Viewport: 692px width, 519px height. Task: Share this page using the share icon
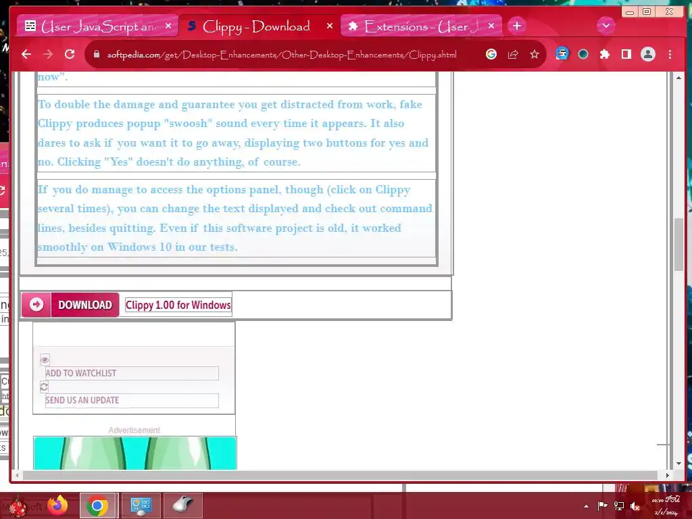pos(513,54)
